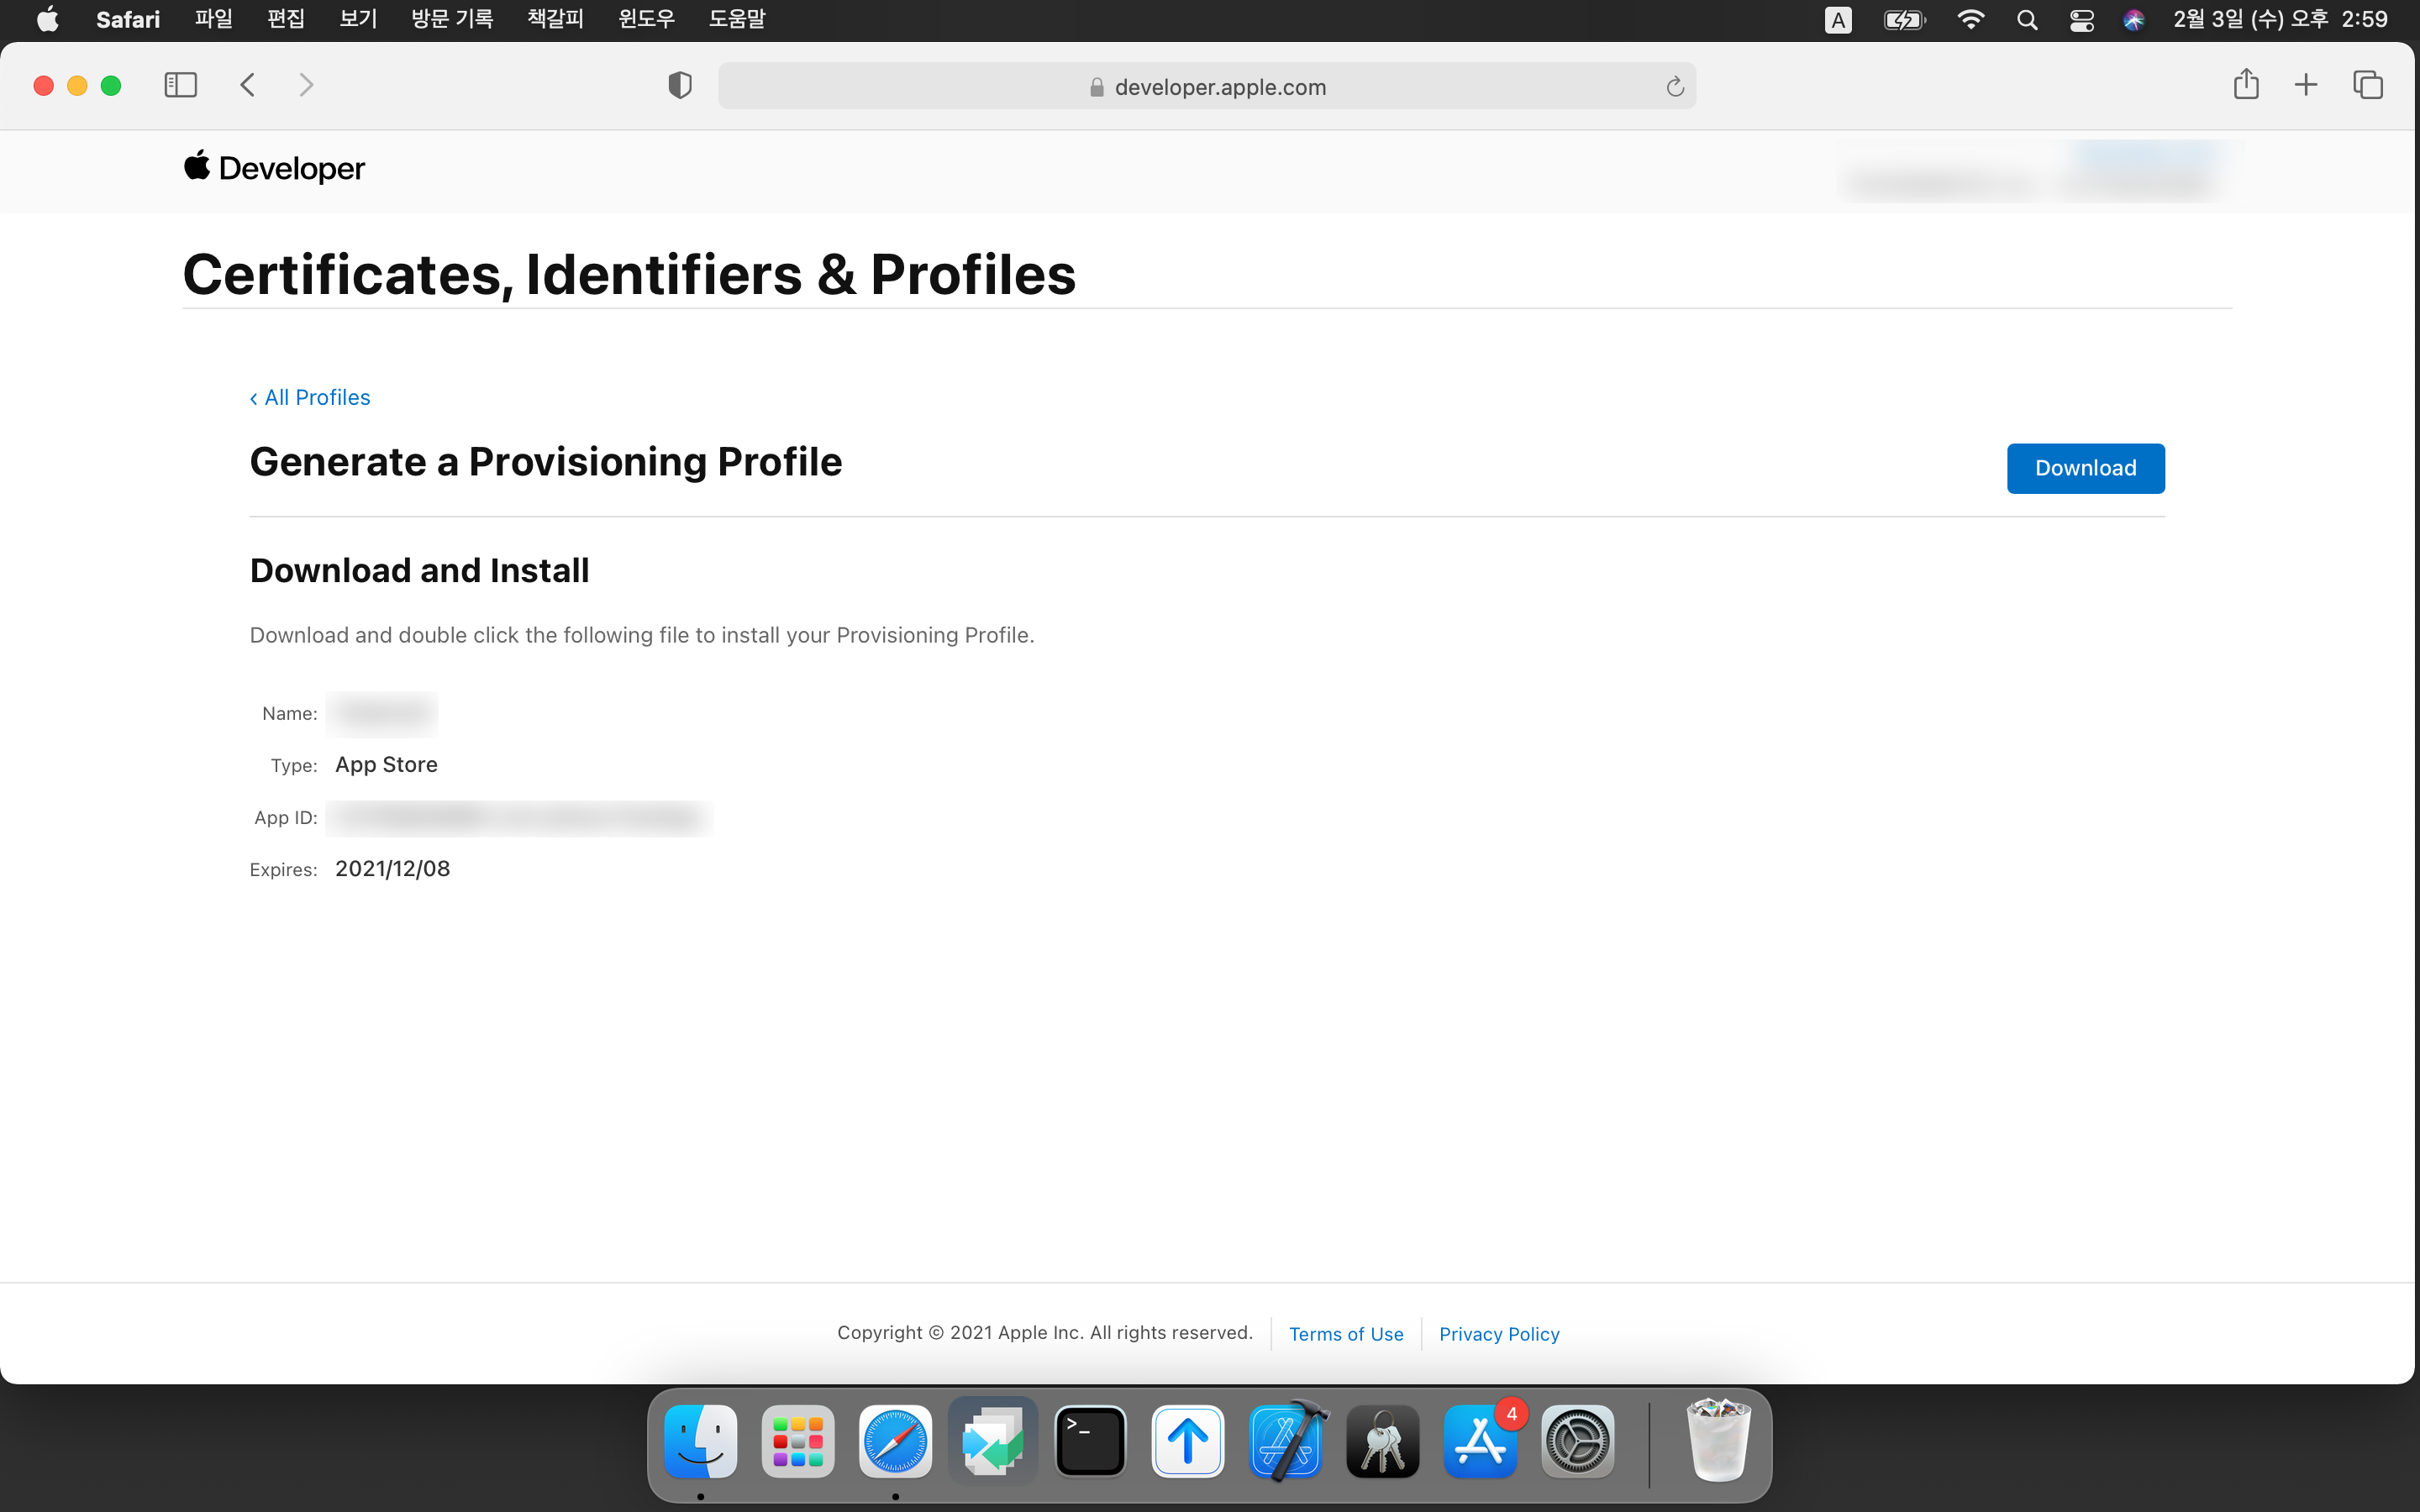Image resolution: width=2420 pixels, height=1512 pixels.
Task: Open Keychain Access in the Dock
Action: point(1383,1442)
